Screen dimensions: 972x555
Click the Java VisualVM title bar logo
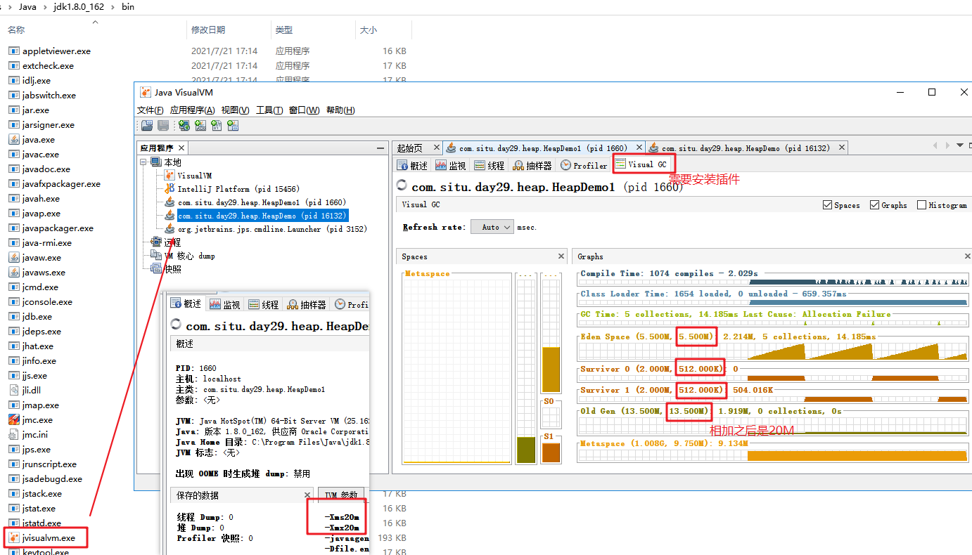(146, 92)
